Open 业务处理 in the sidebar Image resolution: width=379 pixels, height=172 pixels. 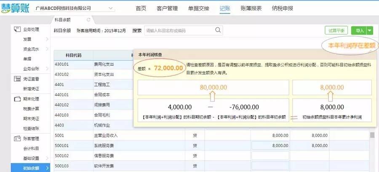point(31,30)
